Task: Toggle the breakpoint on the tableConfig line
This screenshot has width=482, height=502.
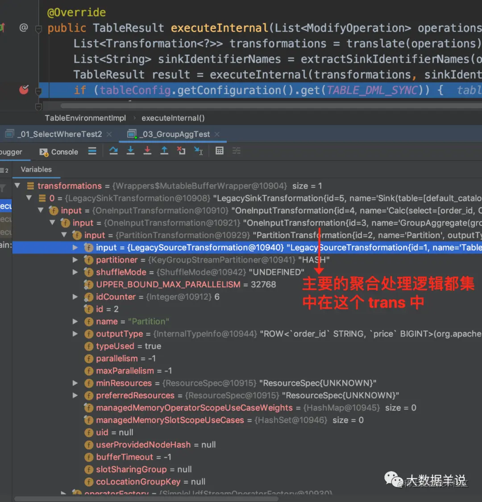Action: coord(24,90)
